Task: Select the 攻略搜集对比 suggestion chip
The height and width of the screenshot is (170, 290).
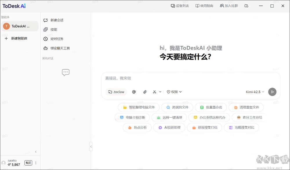Action: [241, 127]
